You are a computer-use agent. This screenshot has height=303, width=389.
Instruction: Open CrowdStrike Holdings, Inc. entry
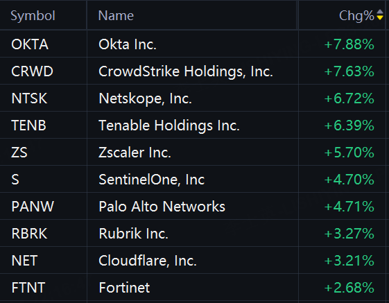[193, 71]
